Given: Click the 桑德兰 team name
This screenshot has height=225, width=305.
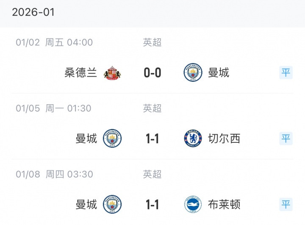Looking at the screenshot, I should (80, 73).
